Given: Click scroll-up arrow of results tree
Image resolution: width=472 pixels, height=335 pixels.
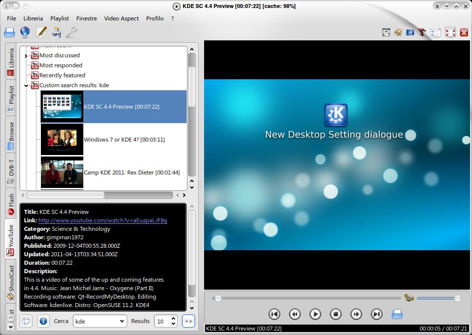Looking at the screenshot, I should coord(192,49).
